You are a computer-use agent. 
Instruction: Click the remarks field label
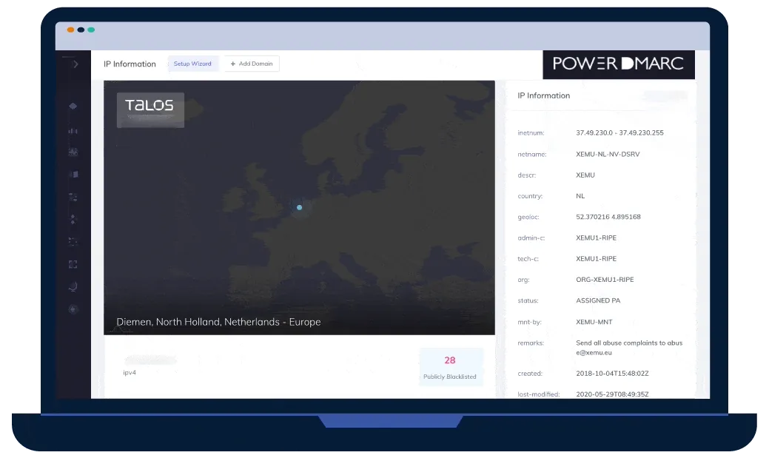tap(531, 343)
